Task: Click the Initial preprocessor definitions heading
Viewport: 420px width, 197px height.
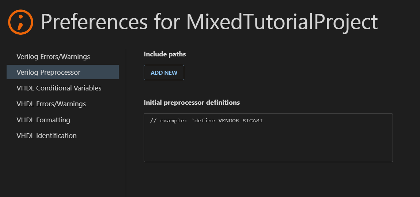Action: click(x=192, y=103)
